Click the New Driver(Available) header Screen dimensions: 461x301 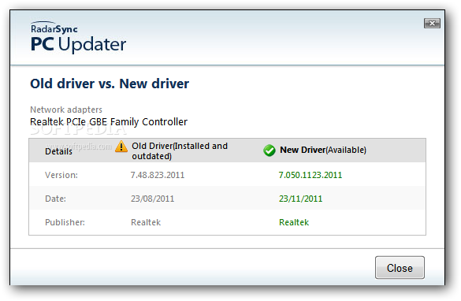323,150
